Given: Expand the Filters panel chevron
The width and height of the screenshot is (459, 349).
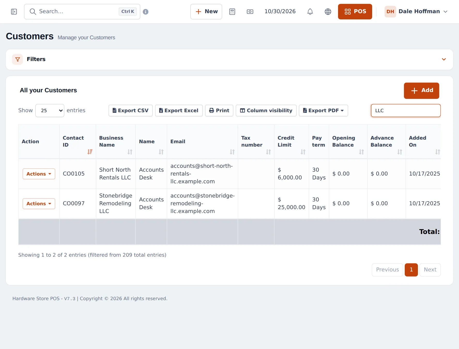Looking at the screenshot, I should (444, 59).
